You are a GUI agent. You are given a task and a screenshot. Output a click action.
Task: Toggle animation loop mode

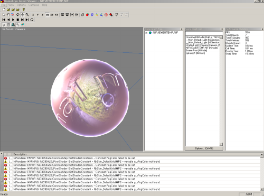click(x=32, y=20)
